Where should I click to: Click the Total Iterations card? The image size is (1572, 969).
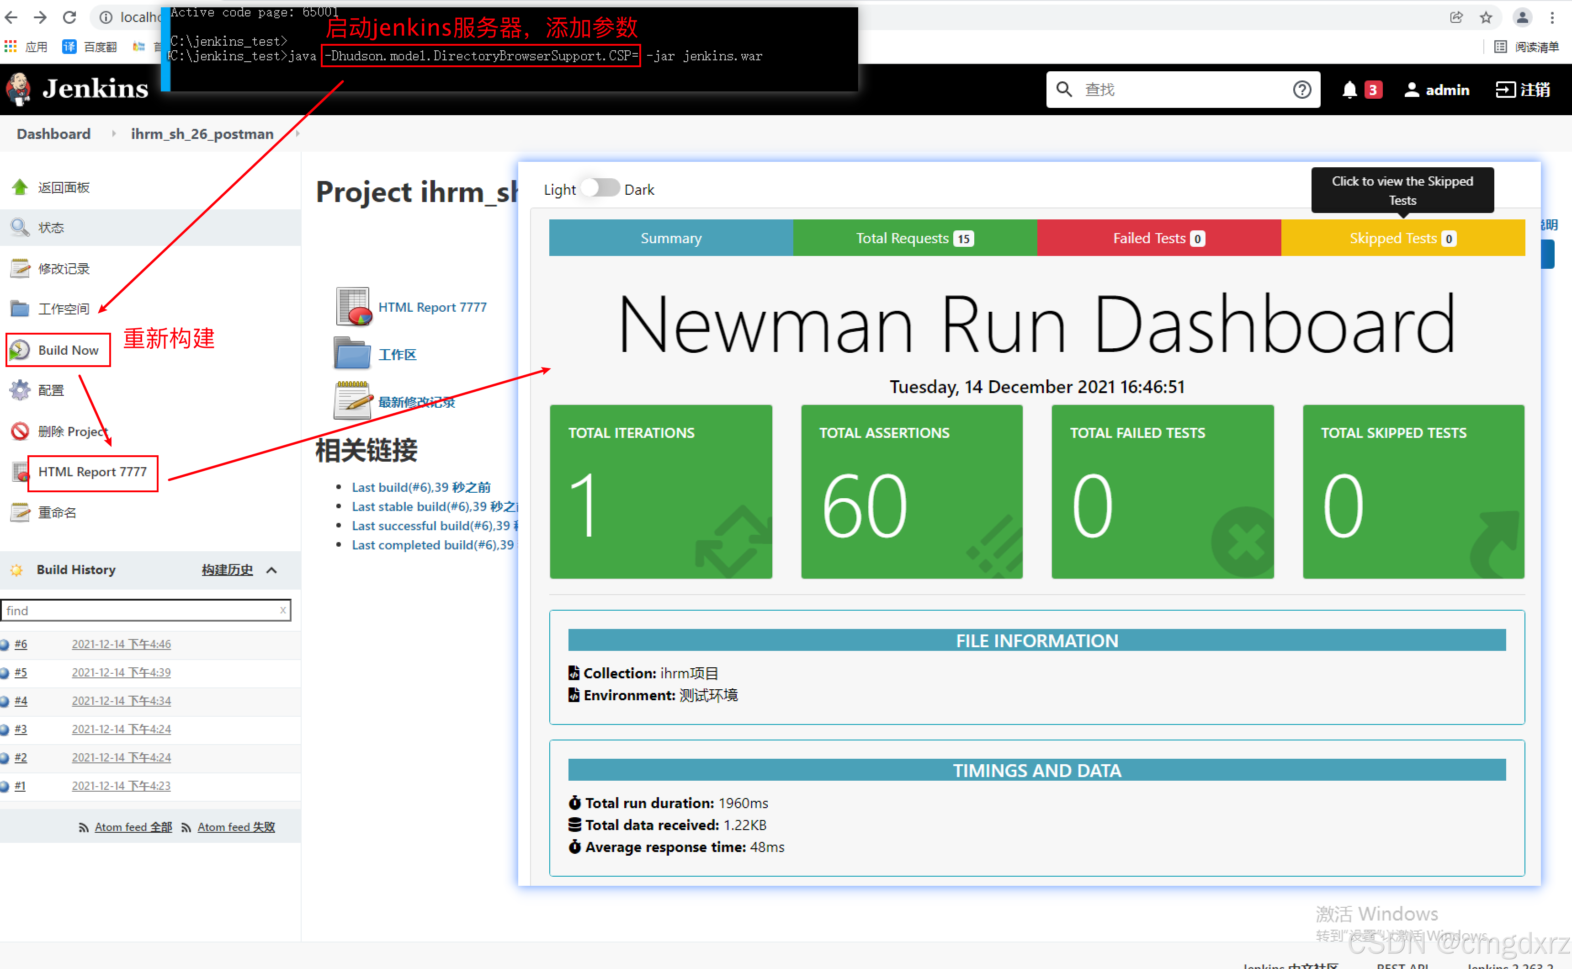pos(661,491)
